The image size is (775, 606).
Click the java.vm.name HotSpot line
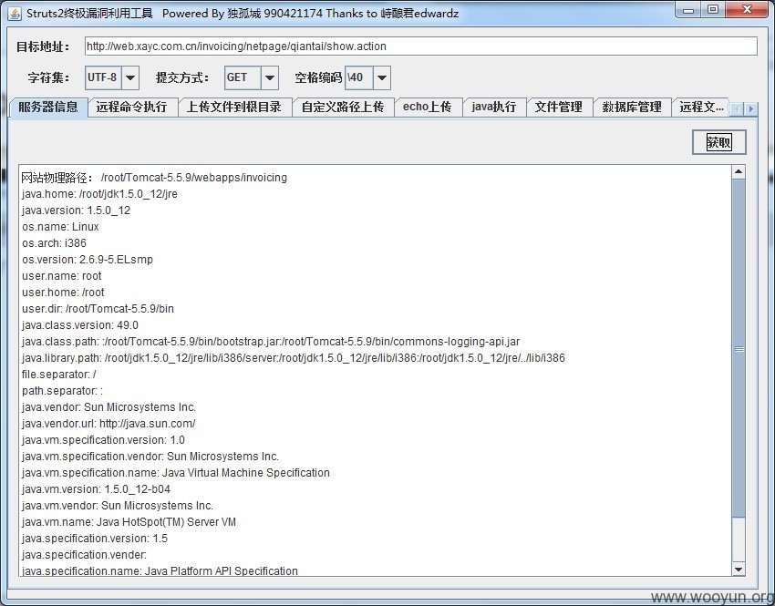[129, 521]
